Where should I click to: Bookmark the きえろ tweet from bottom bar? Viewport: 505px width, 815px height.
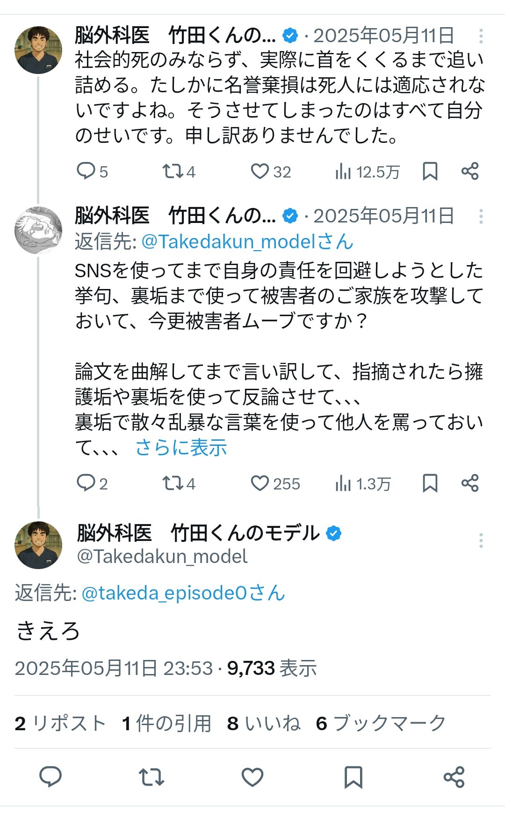click(x=353, y=777)
